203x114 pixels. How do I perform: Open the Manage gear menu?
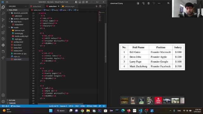tap(3, 101)
